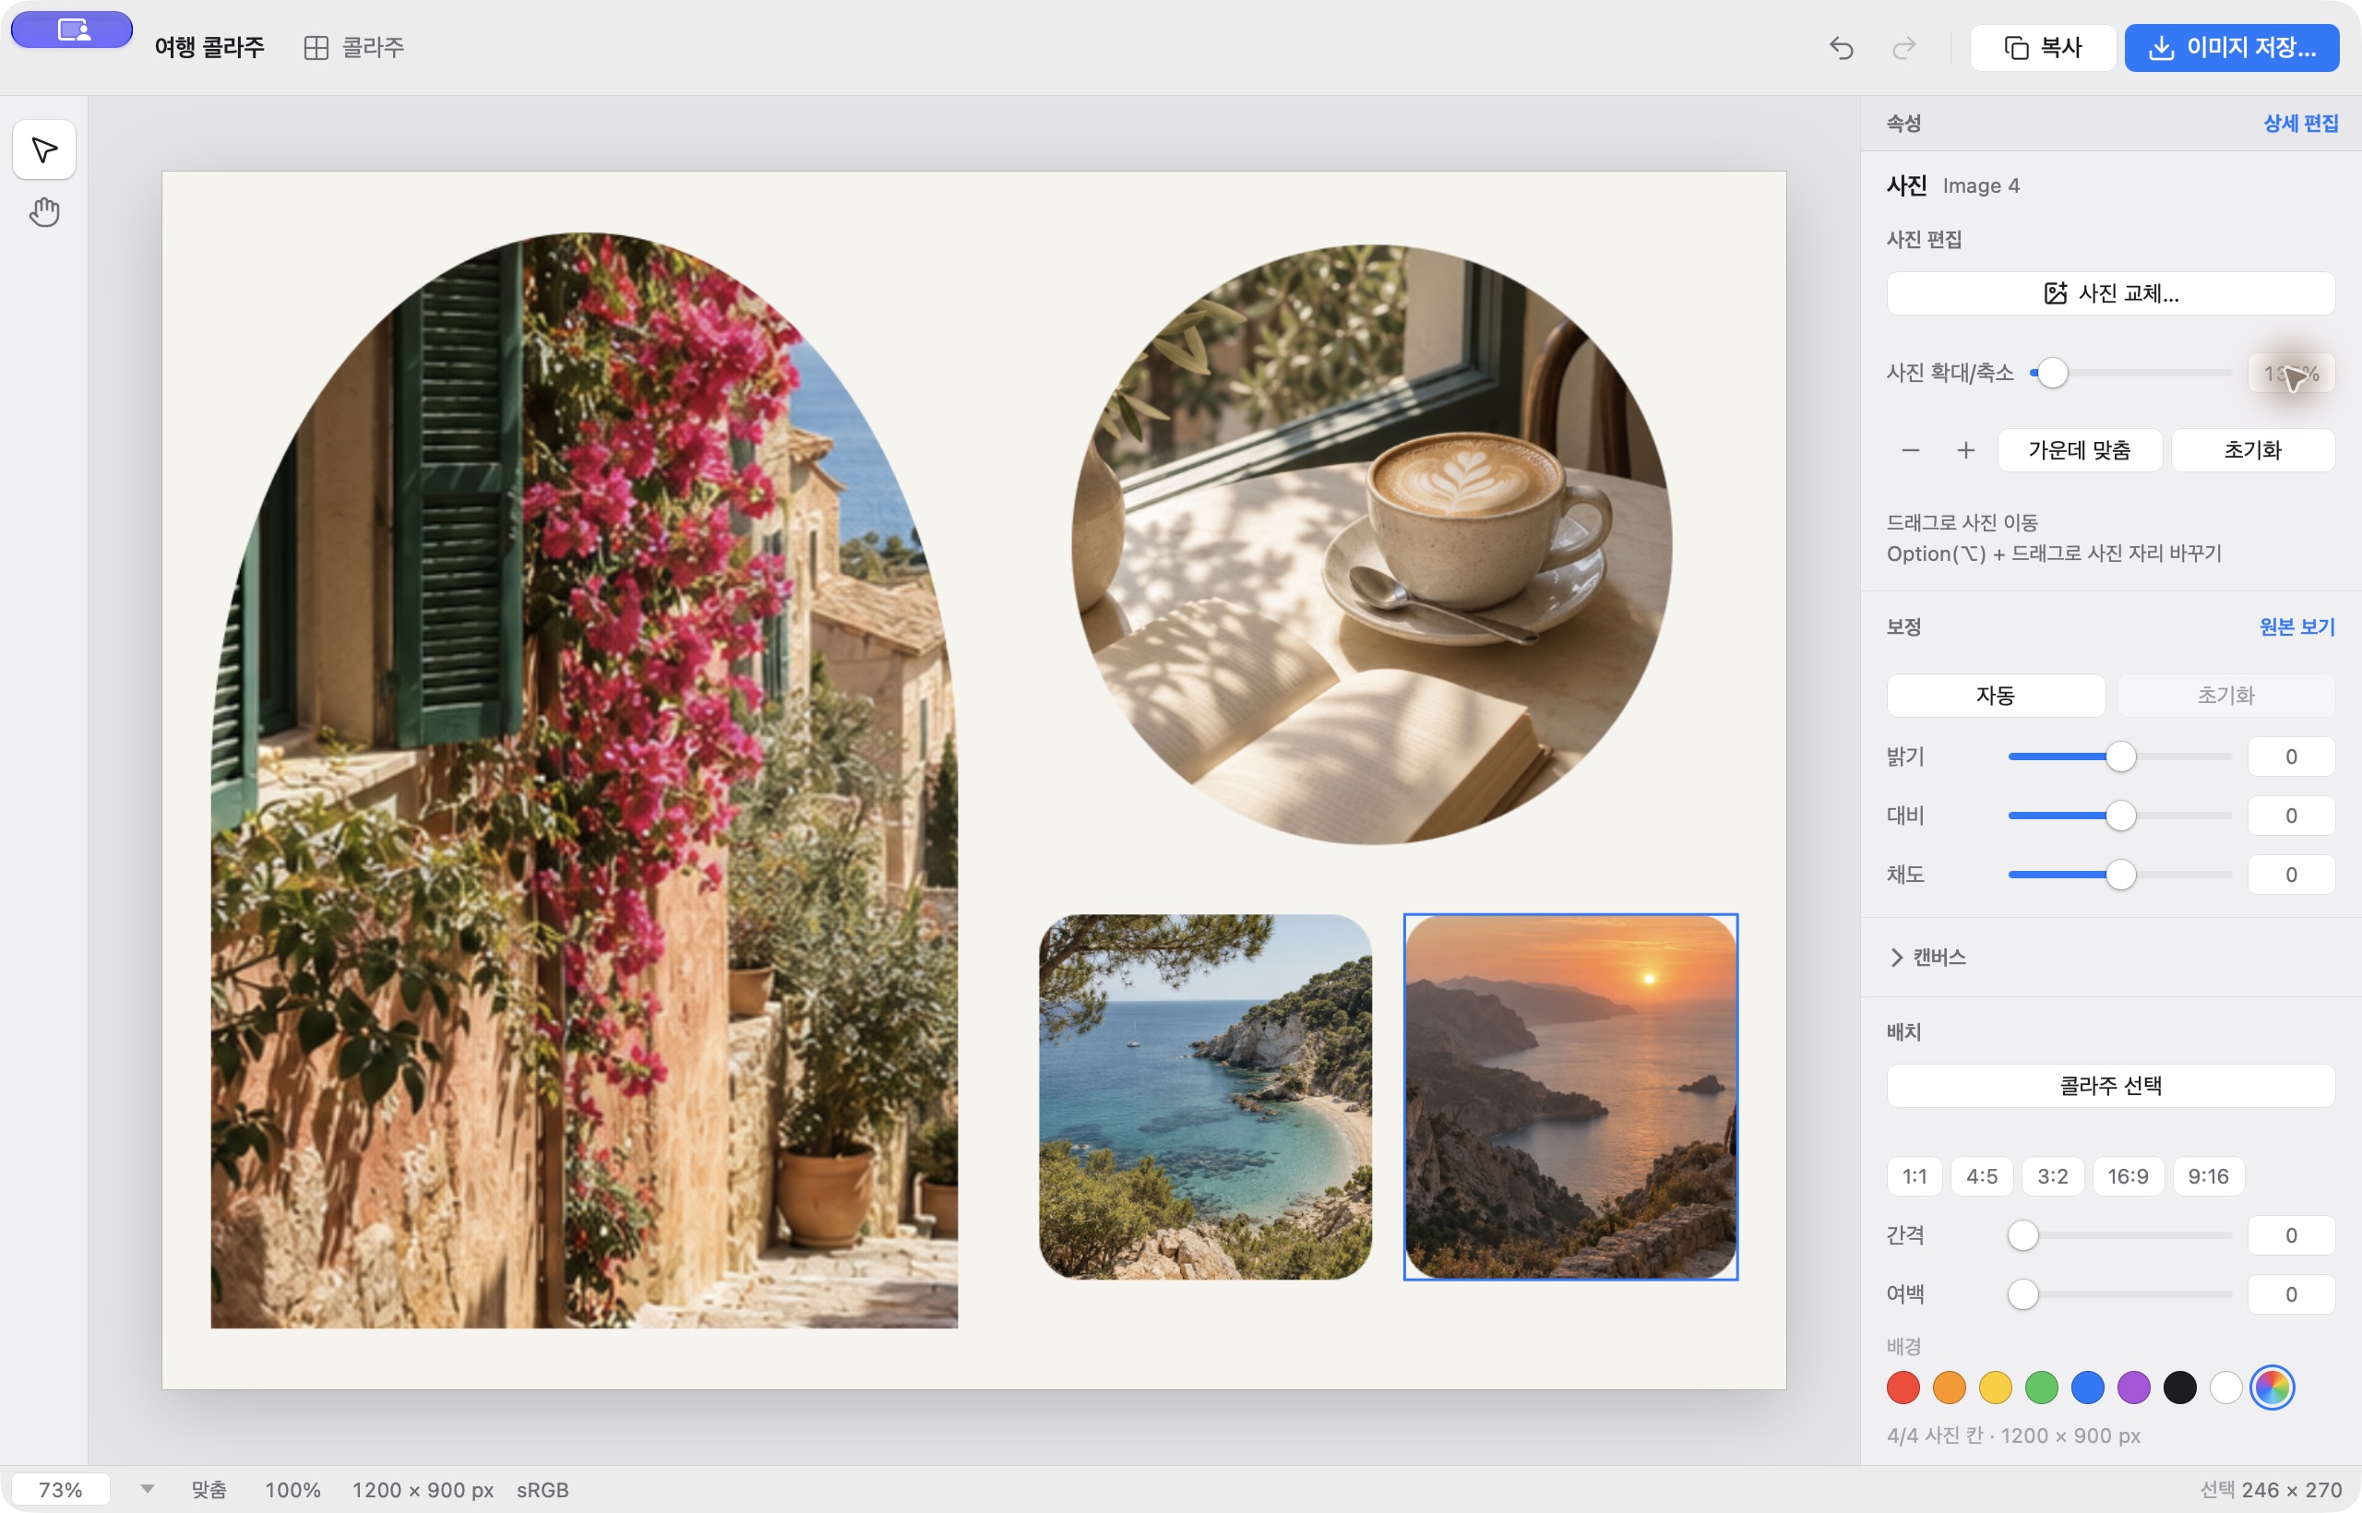Viewport: 2362px width, 1513px height.
Task: Open the 상세 편집 link
Action: click(2299, 123)
